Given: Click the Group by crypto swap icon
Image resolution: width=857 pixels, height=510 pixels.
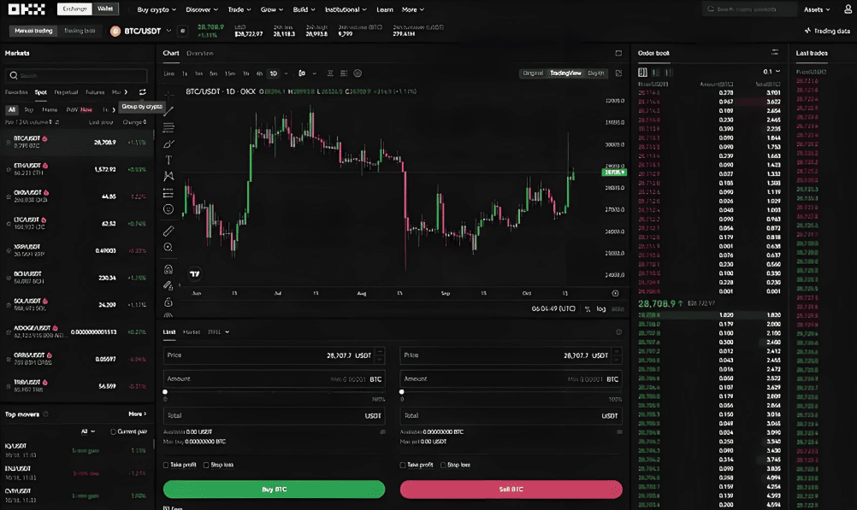Looking at the screenshot, I should click(x=142, y=92).
